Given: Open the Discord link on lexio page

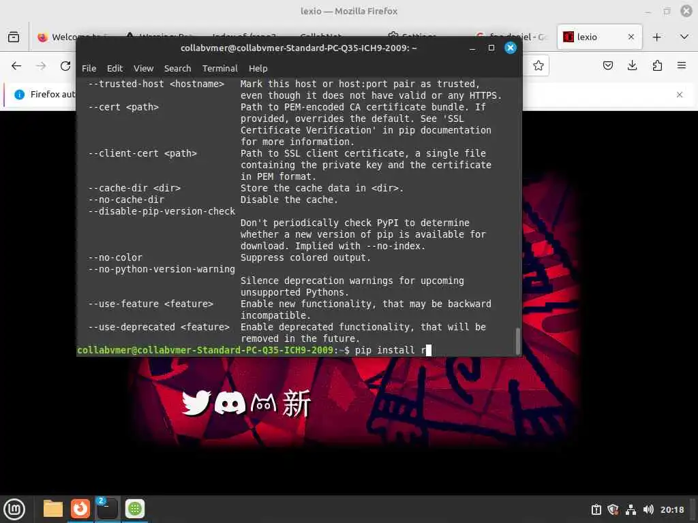Looking at the screenshot, I should point(230,403).
